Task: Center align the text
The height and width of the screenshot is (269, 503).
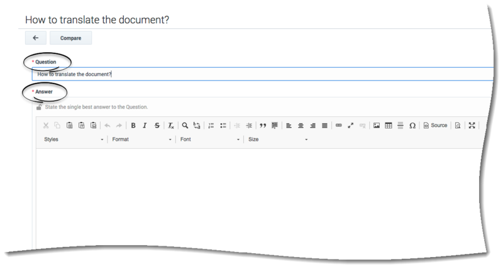Action: pyautogui.click(x=301, y=125)
